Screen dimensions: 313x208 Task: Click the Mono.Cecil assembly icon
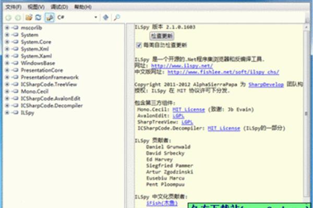coord(15,92)
